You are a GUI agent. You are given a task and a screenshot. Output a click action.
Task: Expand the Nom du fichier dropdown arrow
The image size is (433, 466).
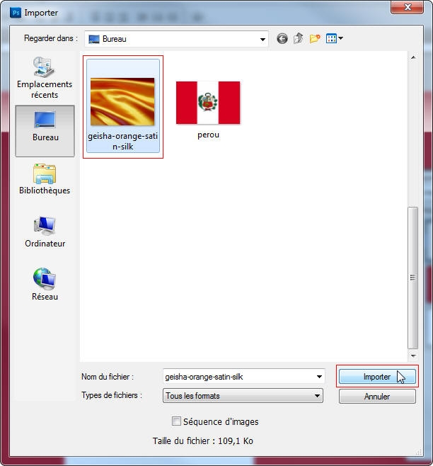319,377
